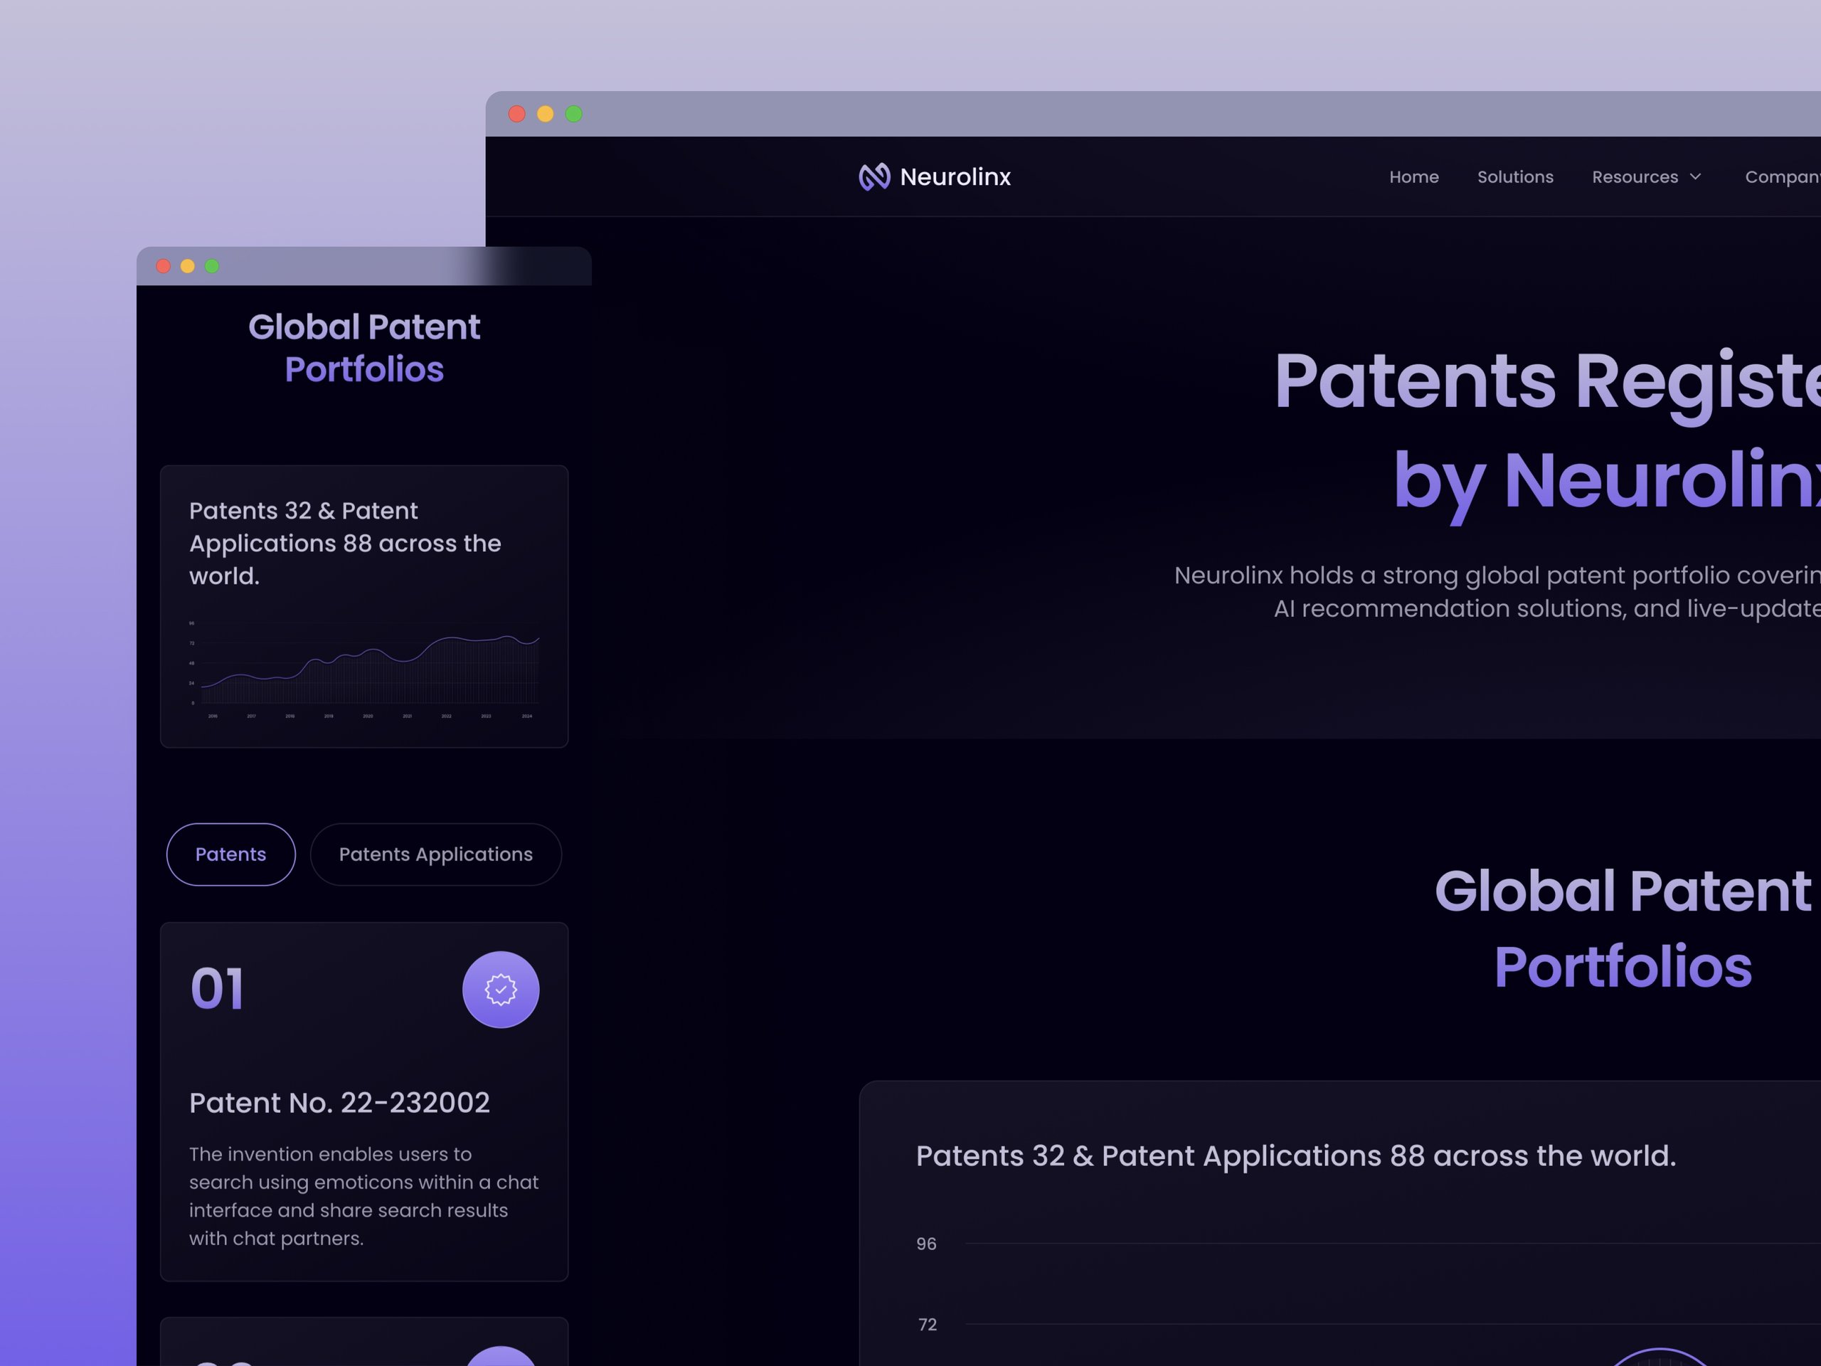This screenshot has width=1821, height=1366.
Task: Click the Neurolinx logo icon in header
Action: point(874,177)
